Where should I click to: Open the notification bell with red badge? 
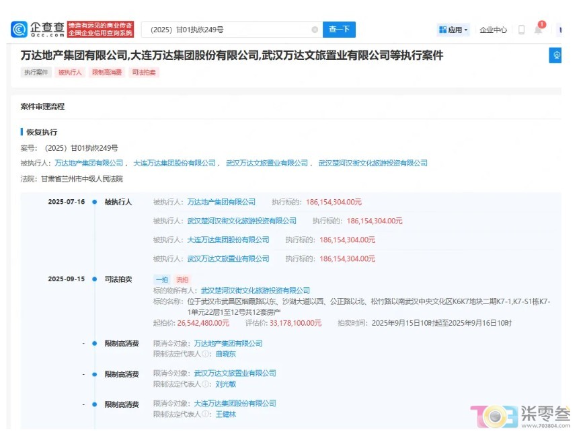point(538,30)
